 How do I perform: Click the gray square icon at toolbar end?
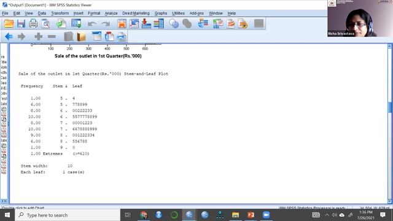point(259,24)
